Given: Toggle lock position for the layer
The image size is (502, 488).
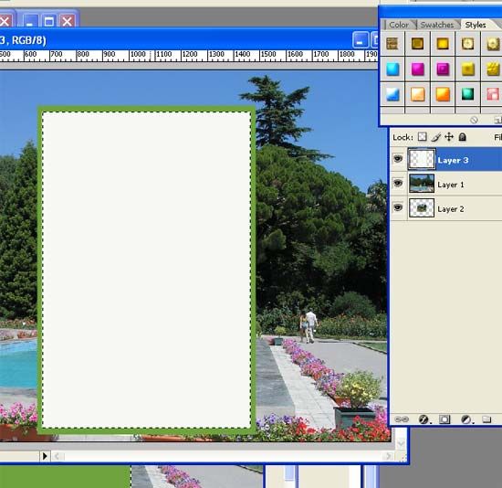Looking at the screenshot, I should tap(449, 137).
